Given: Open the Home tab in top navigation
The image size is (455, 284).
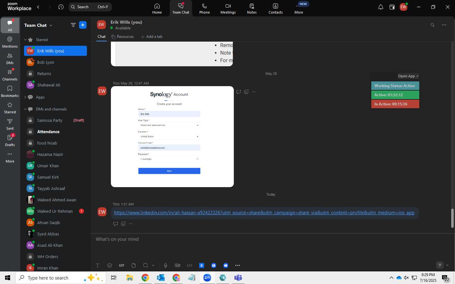Looking at the screenshot, I should pyautogui.click(x=157, y=9).
